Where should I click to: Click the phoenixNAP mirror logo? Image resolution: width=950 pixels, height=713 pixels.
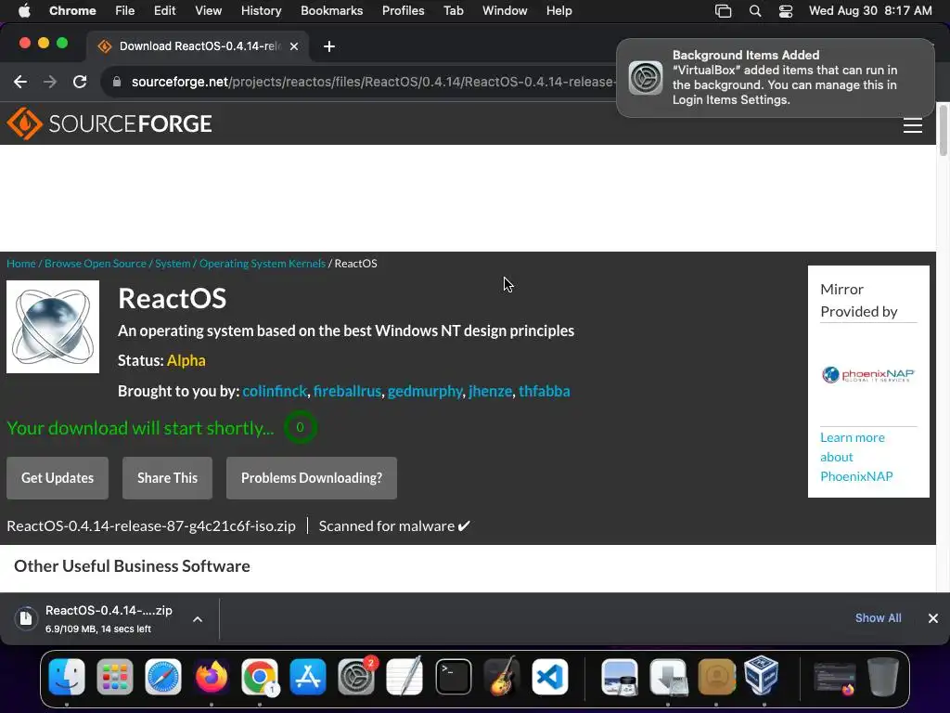(x=867, y=375)
